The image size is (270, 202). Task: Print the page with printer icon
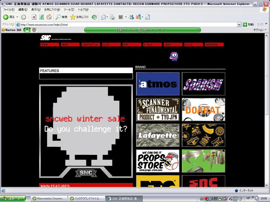[x=112, y=17]
